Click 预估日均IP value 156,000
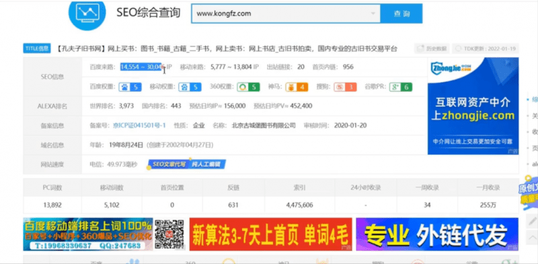This screenshot has height=264, width=538. point(235,106)
